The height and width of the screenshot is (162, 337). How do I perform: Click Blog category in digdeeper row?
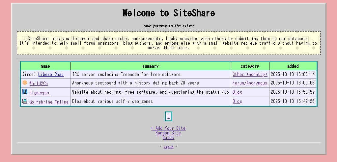point(237,92)
